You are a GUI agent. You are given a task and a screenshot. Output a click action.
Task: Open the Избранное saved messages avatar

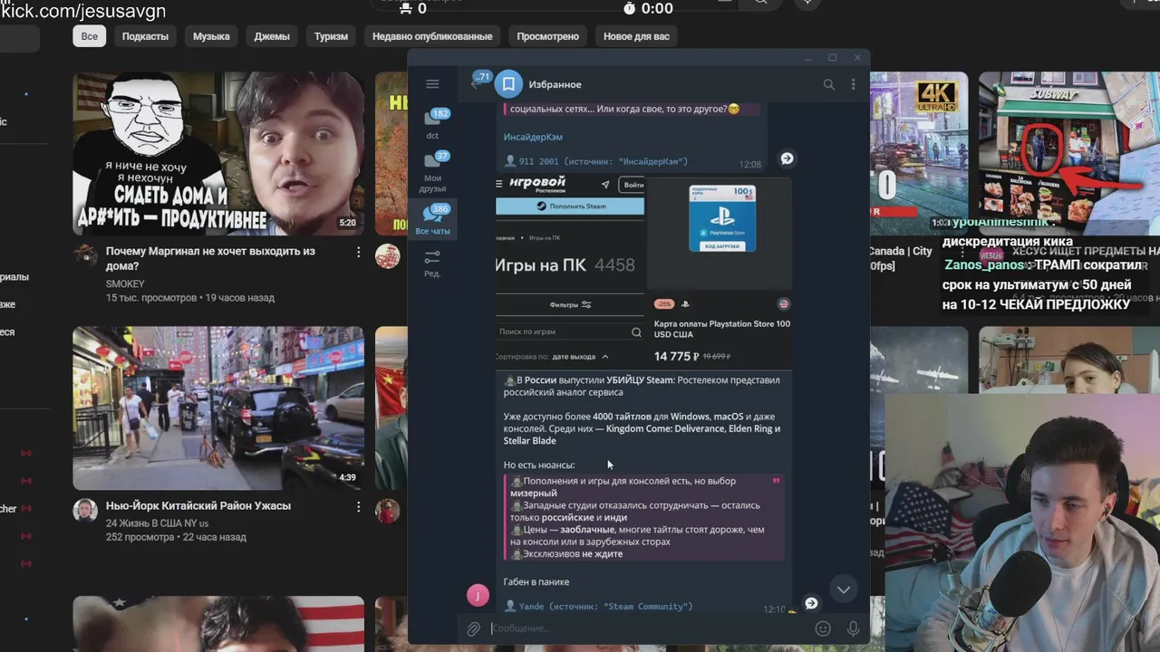point(508,84)
